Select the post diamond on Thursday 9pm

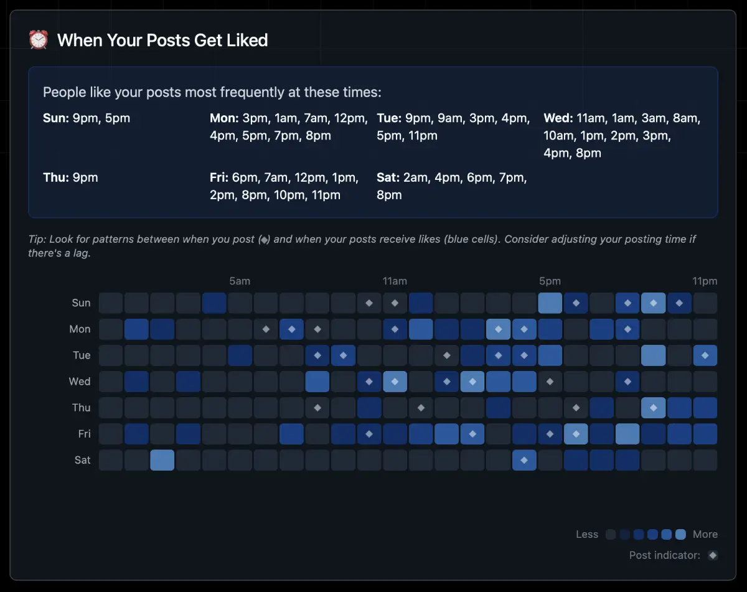pos(654,408)
